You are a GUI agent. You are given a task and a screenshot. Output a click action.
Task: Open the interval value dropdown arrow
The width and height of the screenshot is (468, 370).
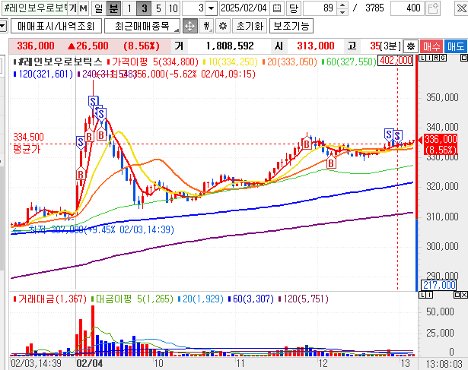tap(211, 8)
